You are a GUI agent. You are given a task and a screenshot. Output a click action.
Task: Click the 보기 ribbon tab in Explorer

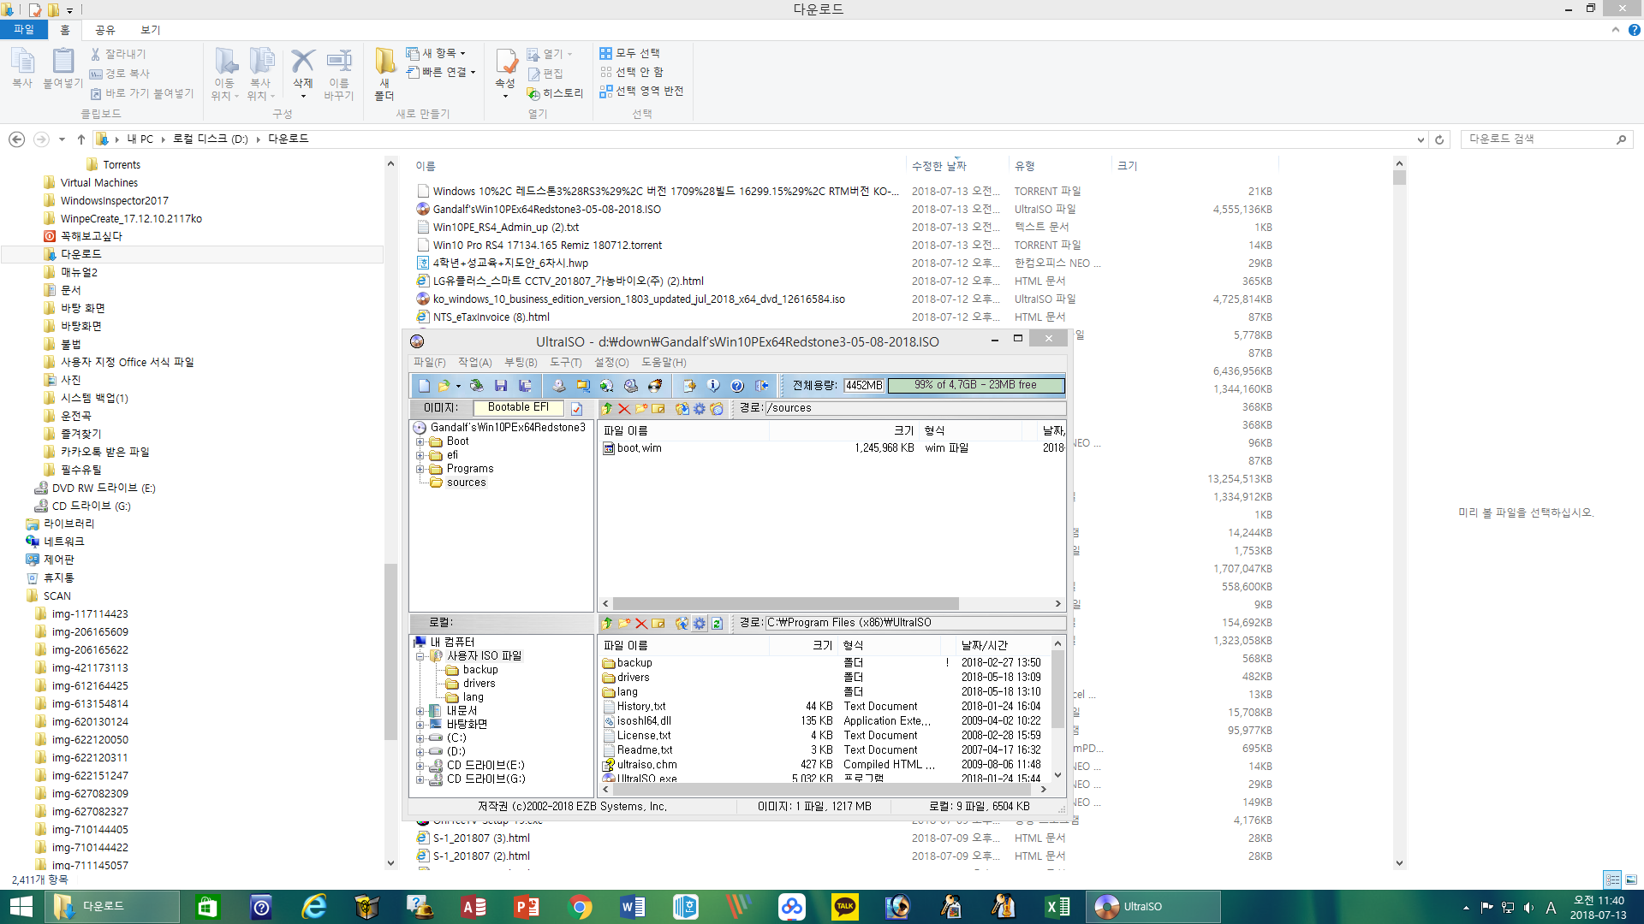point(151,30)
